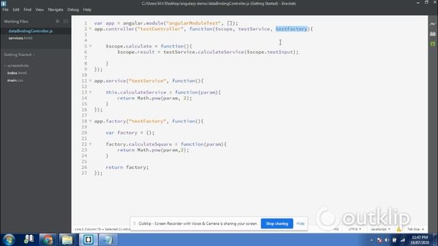
Task: Collapse code fold arrow at line 5
Action: pos(90,46)
